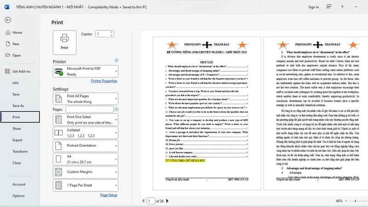Open Share in the sidebar
This screenshot has width=368, height=207.
17,129
